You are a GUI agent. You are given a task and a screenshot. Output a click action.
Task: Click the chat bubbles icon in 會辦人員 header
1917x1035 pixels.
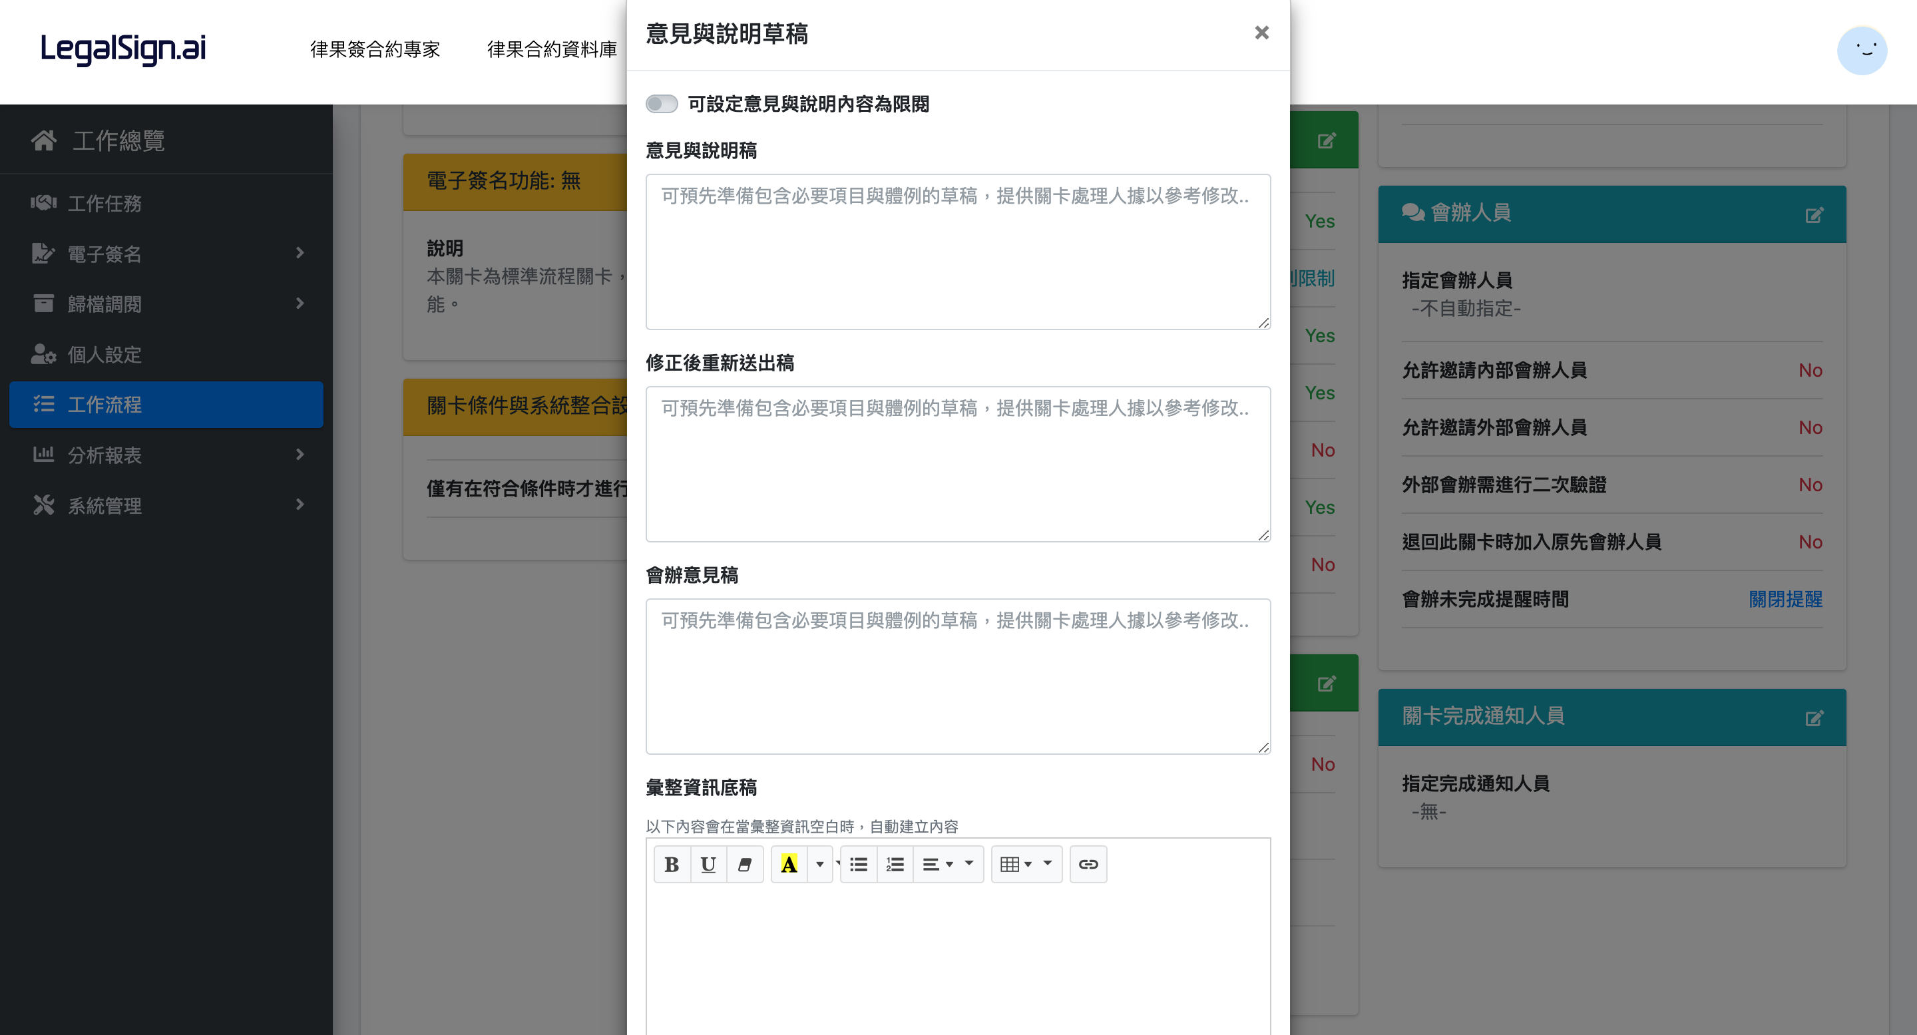1412,213
